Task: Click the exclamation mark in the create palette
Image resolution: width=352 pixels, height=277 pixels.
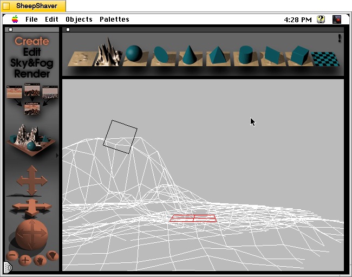Action: 340,38
